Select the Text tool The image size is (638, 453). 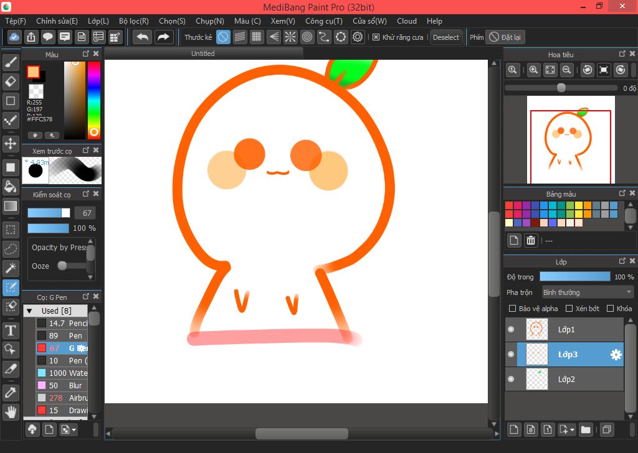click(x=11, y=330)
